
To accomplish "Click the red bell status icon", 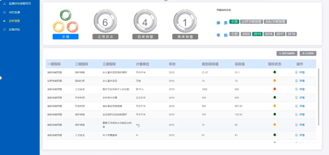I will 274,89.
